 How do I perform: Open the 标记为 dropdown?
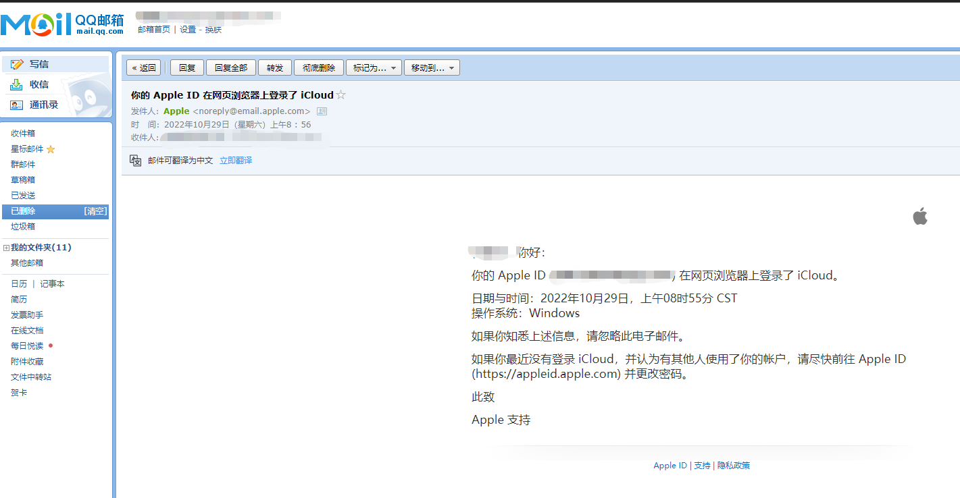[374, 67]
